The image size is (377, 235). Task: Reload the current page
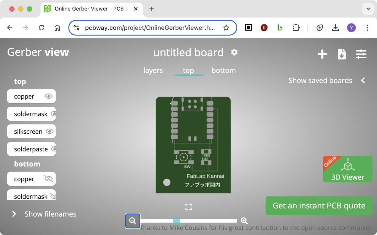(41, 28)
